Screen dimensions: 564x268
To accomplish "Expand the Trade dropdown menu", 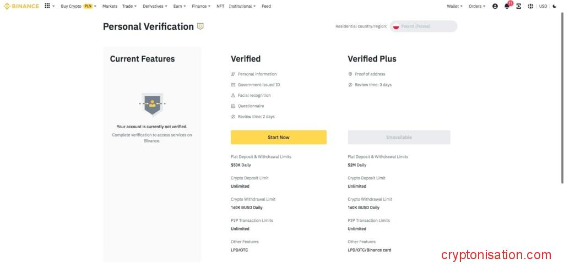I will [x=129, y=6].
